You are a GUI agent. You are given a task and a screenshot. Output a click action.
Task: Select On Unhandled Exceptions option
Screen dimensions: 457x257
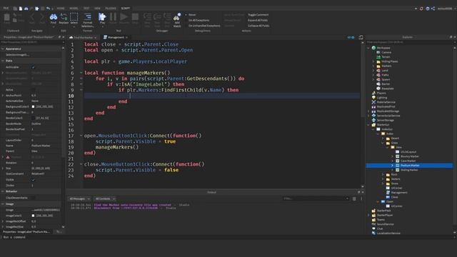click(203, 26)
